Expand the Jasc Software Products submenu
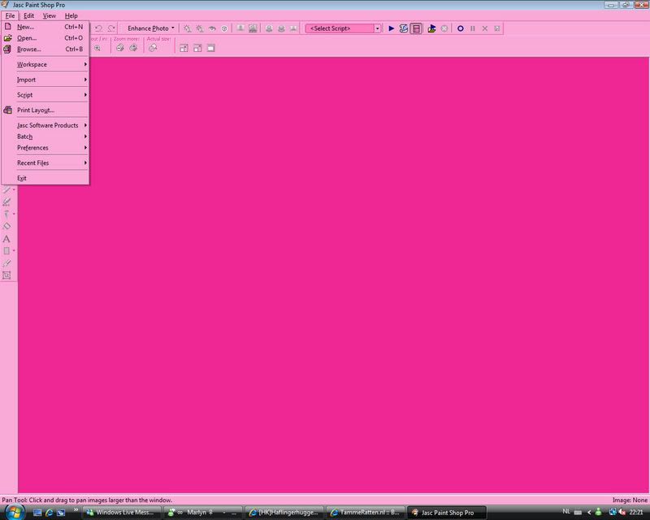The width and height of the screenshot is (650, 520). coord(45,125)
